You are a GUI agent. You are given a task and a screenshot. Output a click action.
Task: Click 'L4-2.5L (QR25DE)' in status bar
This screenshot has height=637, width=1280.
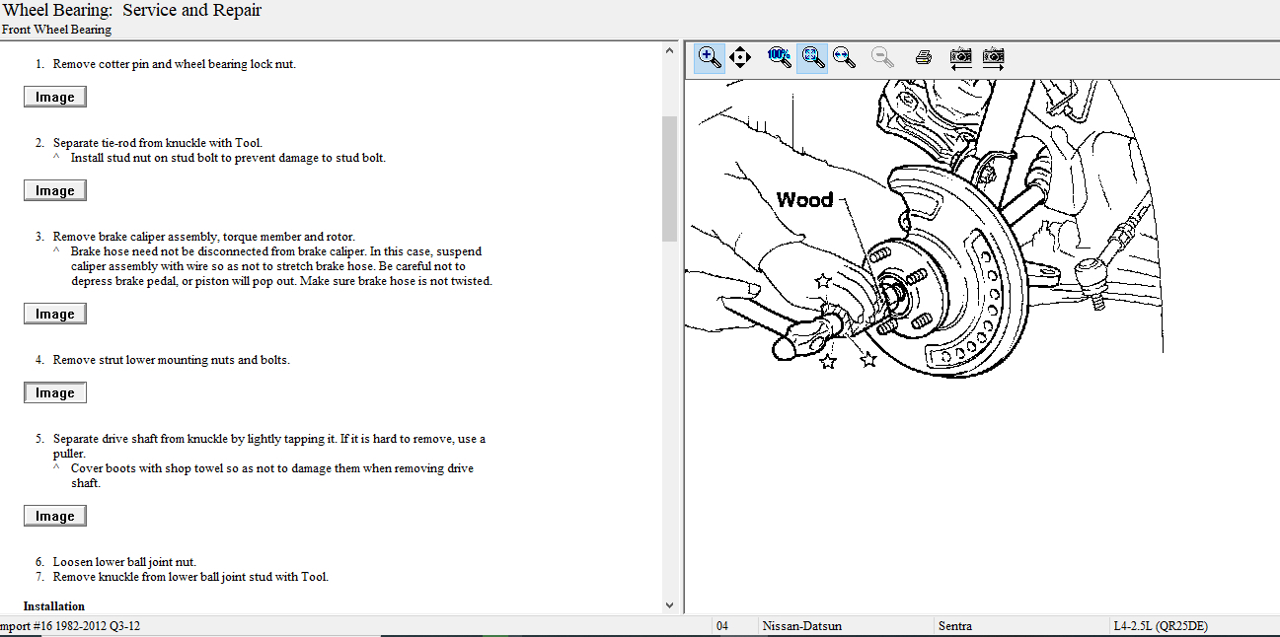pos(1161,626)
